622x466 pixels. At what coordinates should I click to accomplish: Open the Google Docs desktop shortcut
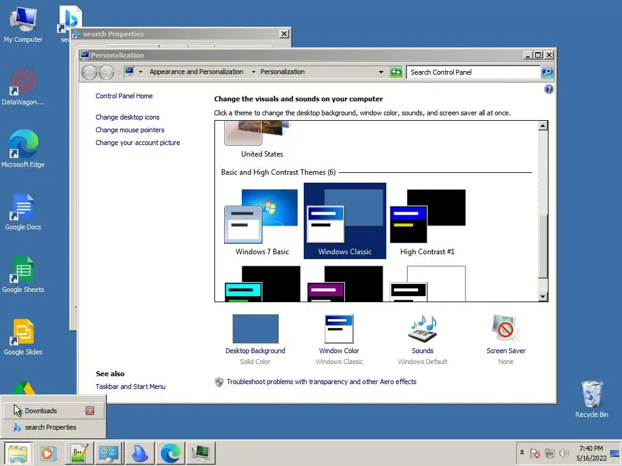click(x=23, y=212)
